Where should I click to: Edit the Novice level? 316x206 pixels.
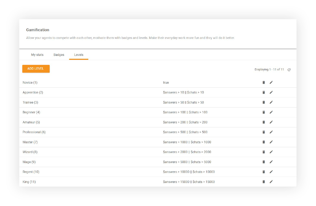coord(271,82)
